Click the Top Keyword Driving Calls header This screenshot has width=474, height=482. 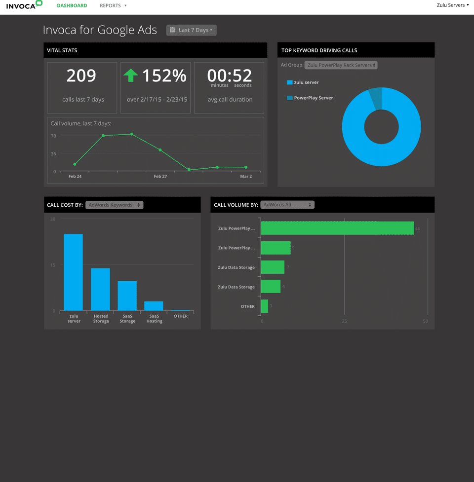tap(356, 50)
